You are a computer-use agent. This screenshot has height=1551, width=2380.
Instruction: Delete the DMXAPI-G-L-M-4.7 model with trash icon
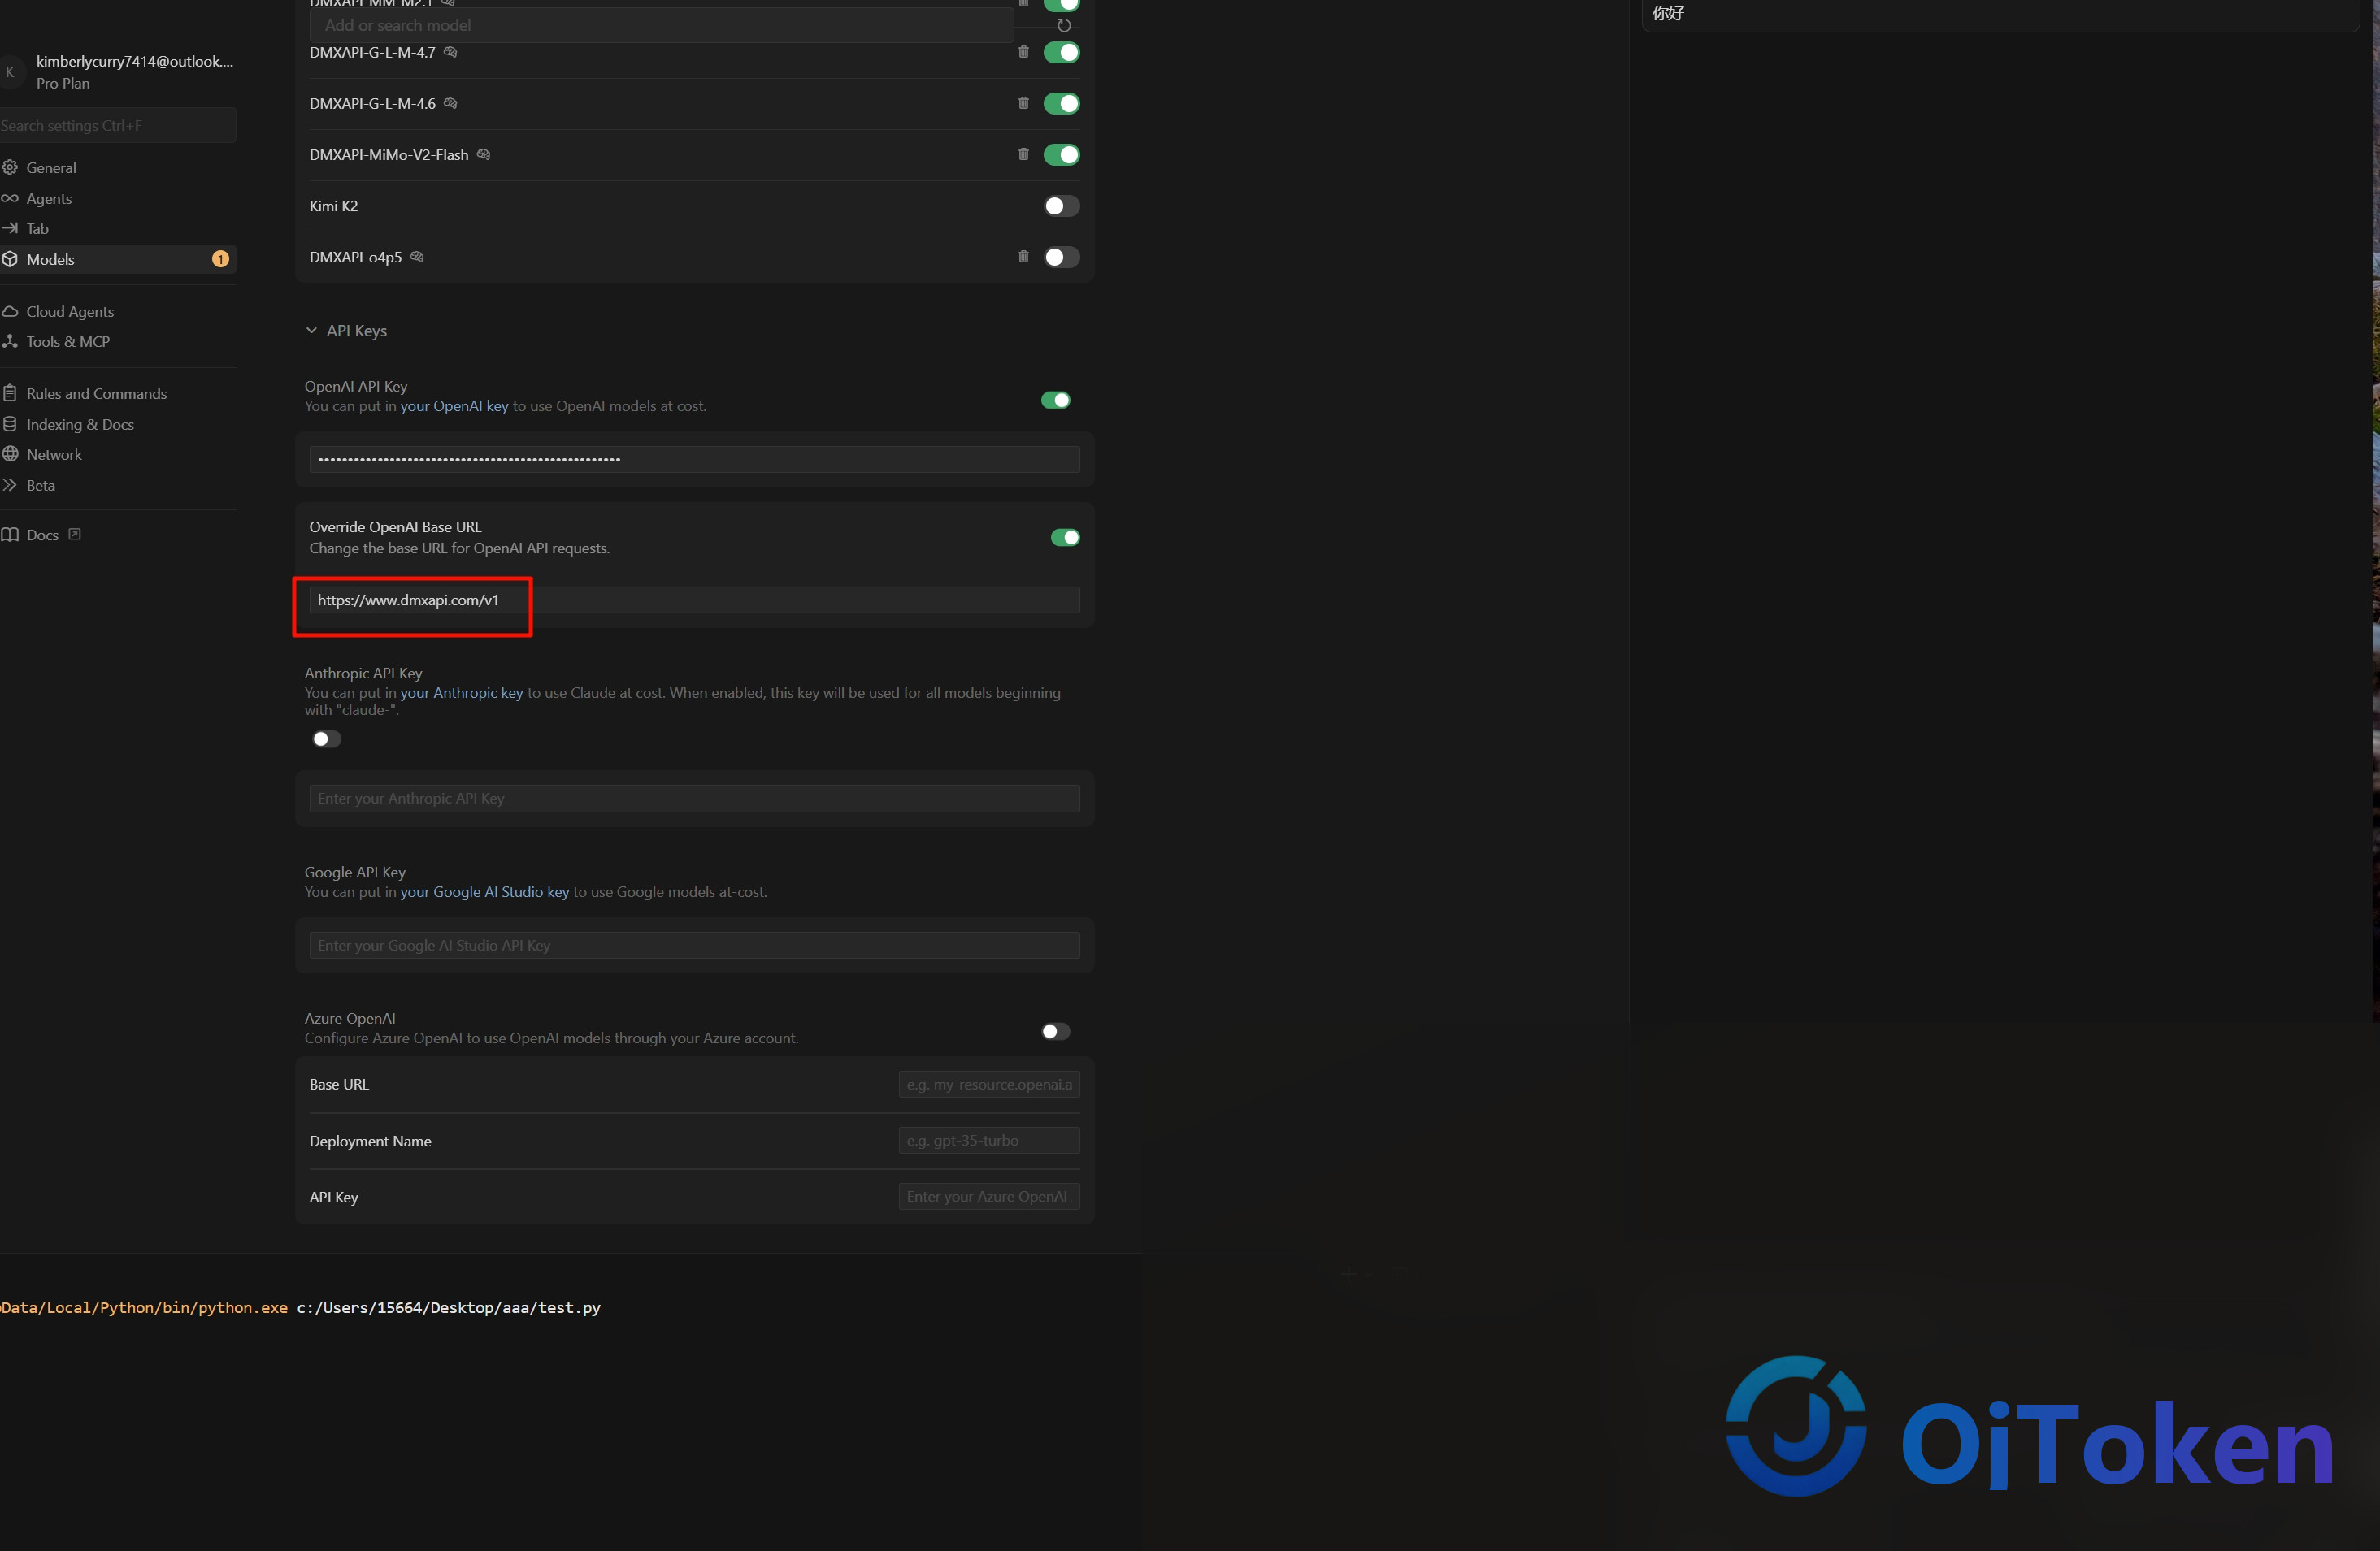coord(1023,52)
